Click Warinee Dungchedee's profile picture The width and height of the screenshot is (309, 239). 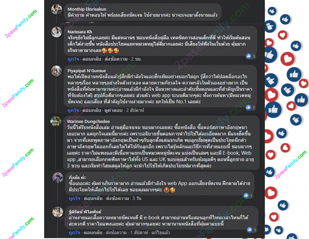56,121
